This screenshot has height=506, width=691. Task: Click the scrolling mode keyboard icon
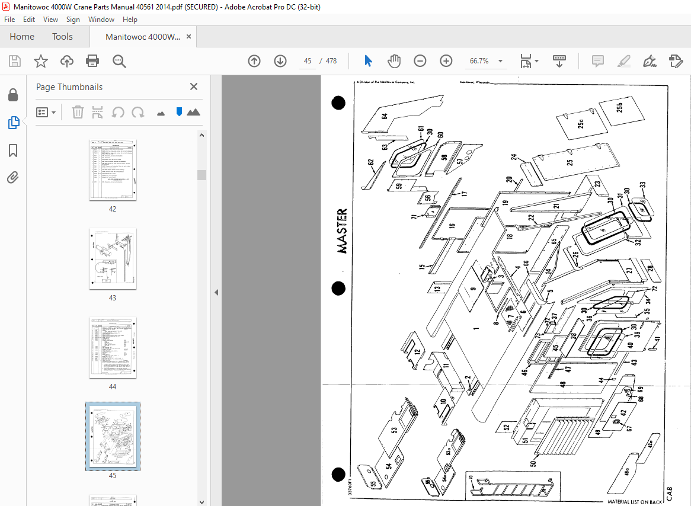click(x=559, y=61)
